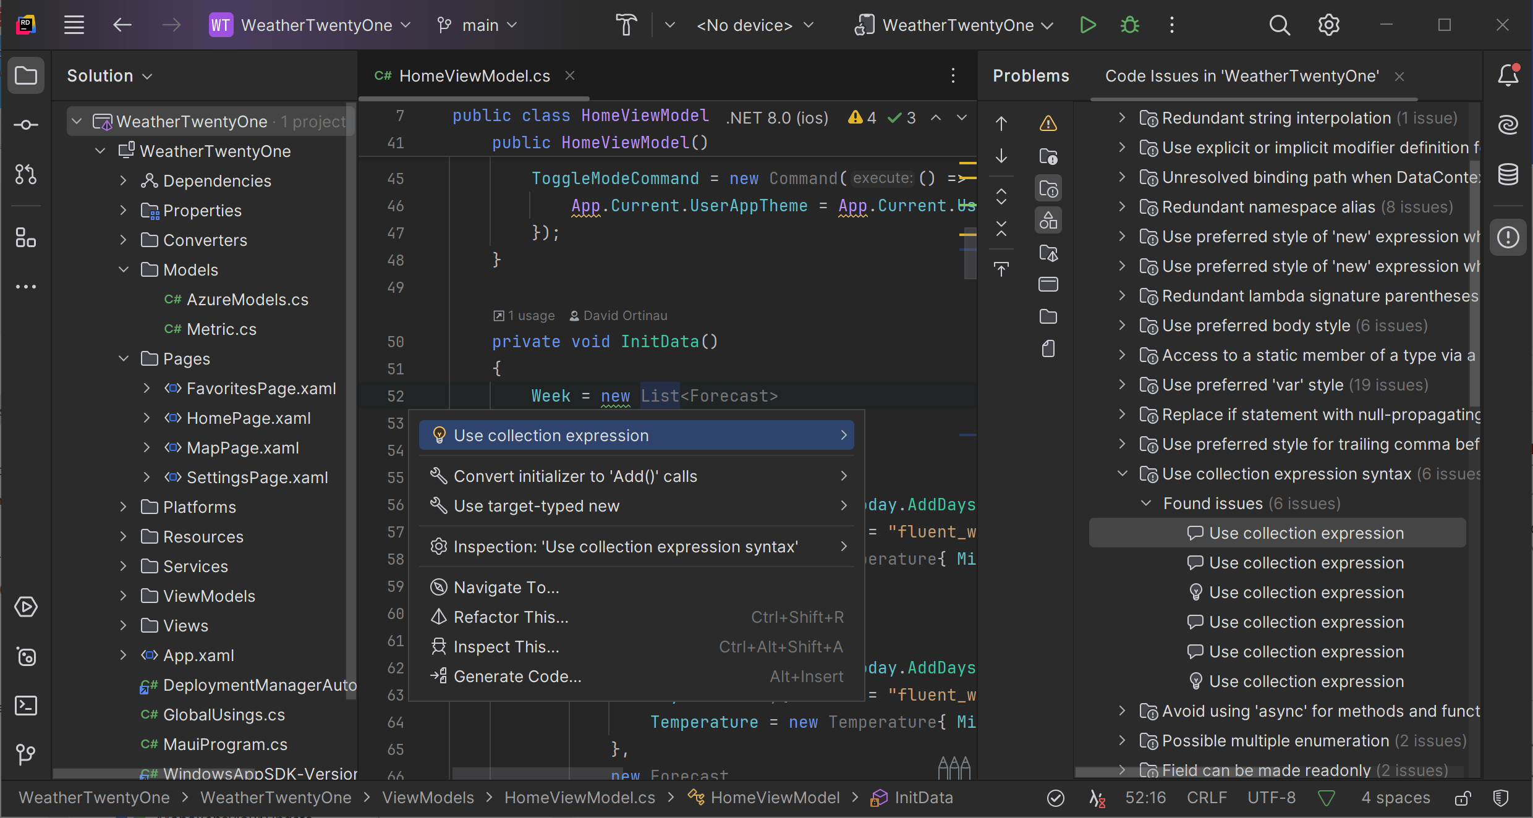Expand the Converters folder
1533x818 pixels.
123,240
